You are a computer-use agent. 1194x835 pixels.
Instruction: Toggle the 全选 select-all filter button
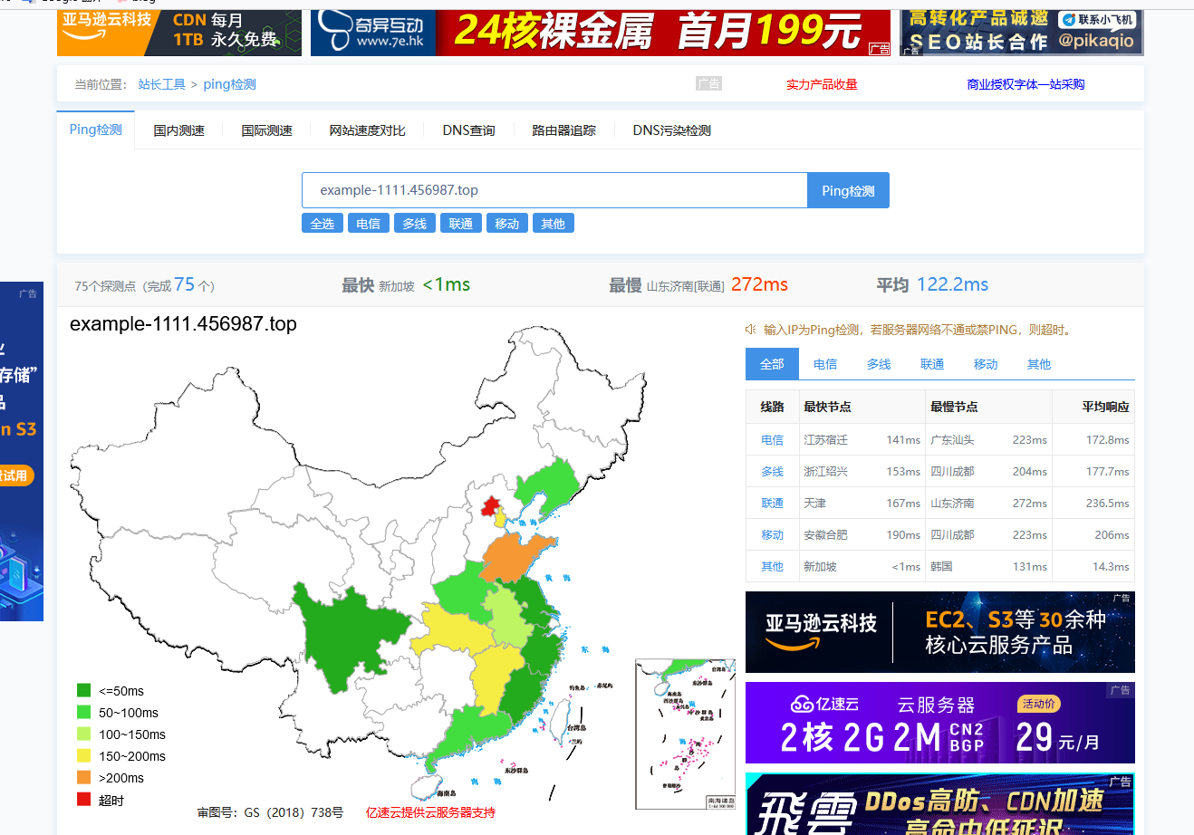tap(323, 224)
